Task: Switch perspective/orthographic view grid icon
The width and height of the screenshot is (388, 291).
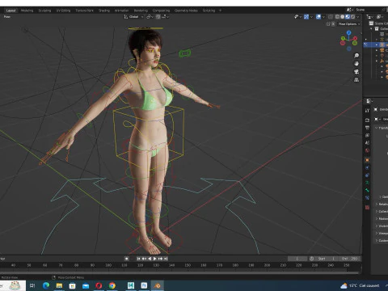Action: pos(356,80)
